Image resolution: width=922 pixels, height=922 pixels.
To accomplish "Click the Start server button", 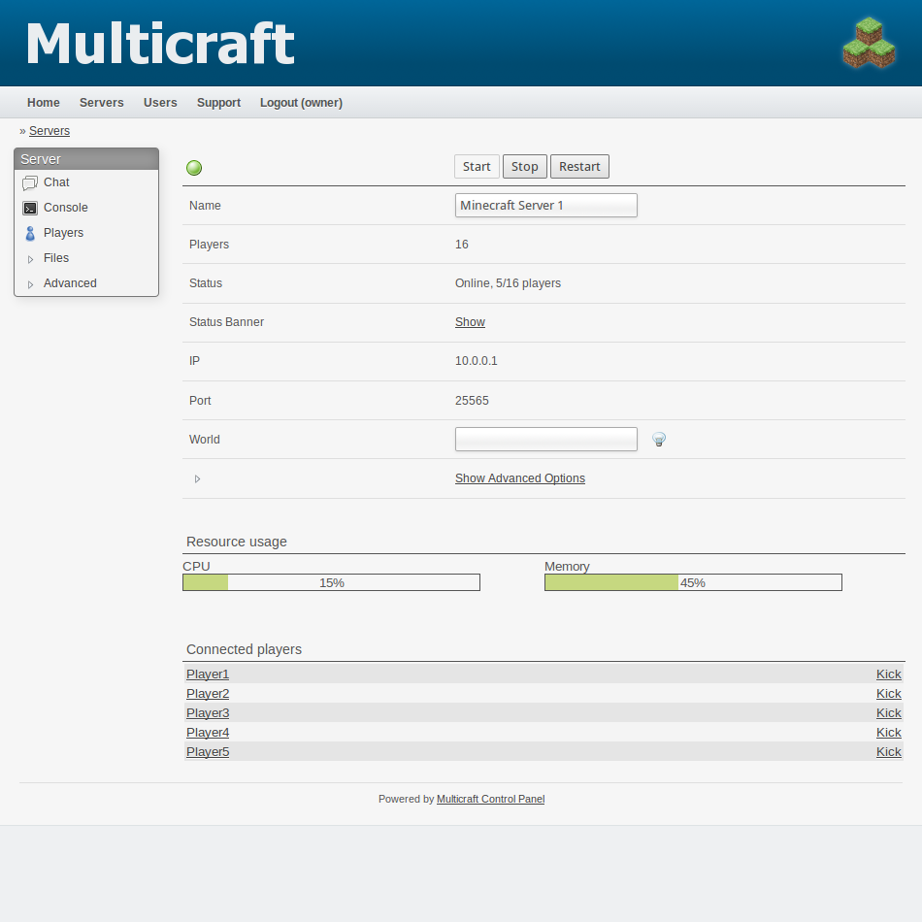I will pyautogui.click(x=477, y=166).
